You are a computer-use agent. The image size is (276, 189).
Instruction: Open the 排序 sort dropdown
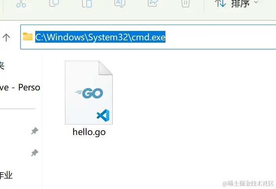point(236,4)
